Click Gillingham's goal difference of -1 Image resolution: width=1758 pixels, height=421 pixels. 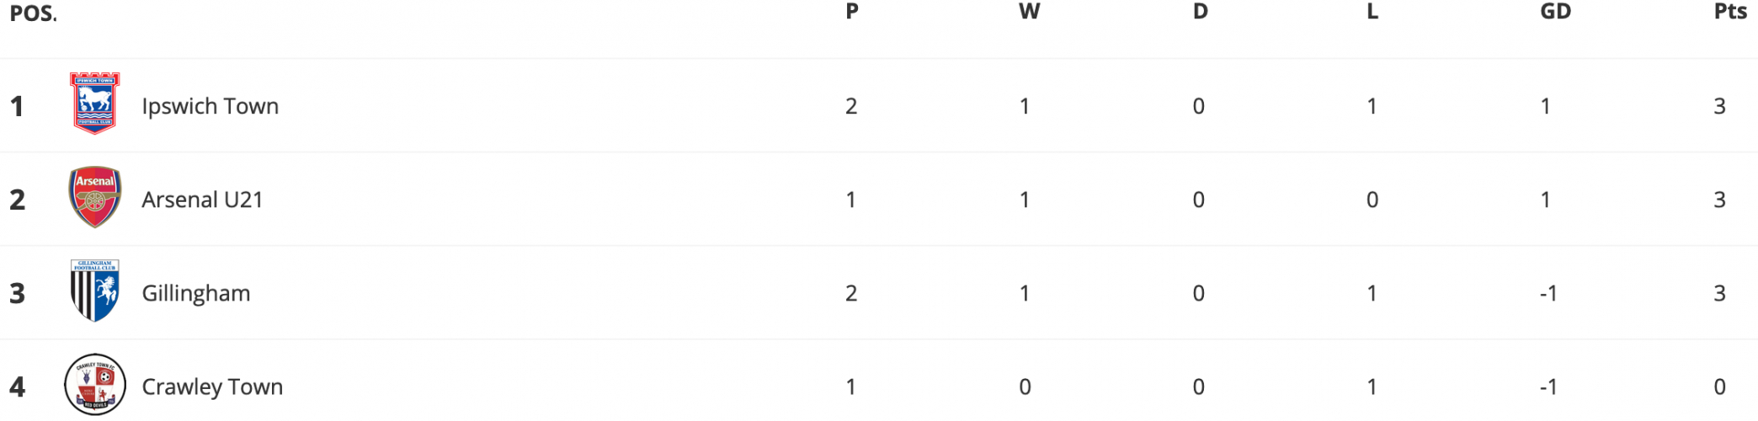pyautogui.click(x=1548, y=293)
